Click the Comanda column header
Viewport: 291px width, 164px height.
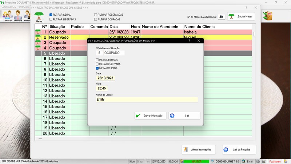tap(99, 27)
